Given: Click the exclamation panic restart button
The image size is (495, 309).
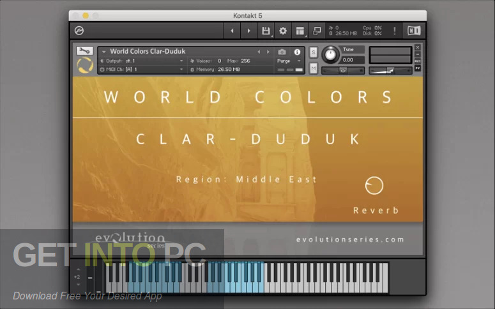Looking at the screenshot, I should point(394,31).
